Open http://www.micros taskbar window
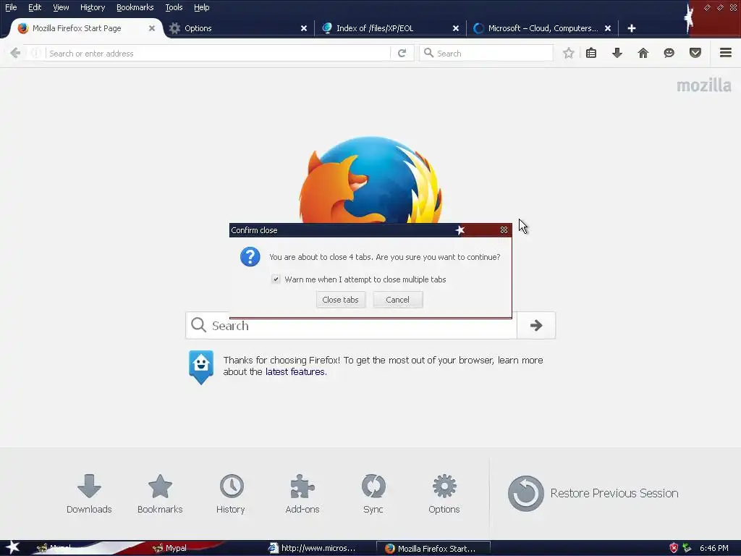Screen dimensions: 741x556 (x=317, y=548)
